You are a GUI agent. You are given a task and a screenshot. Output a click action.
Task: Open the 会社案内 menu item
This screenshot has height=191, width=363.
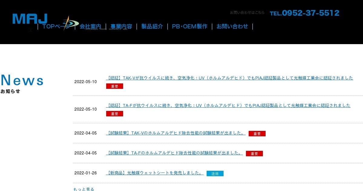[90, 26]
